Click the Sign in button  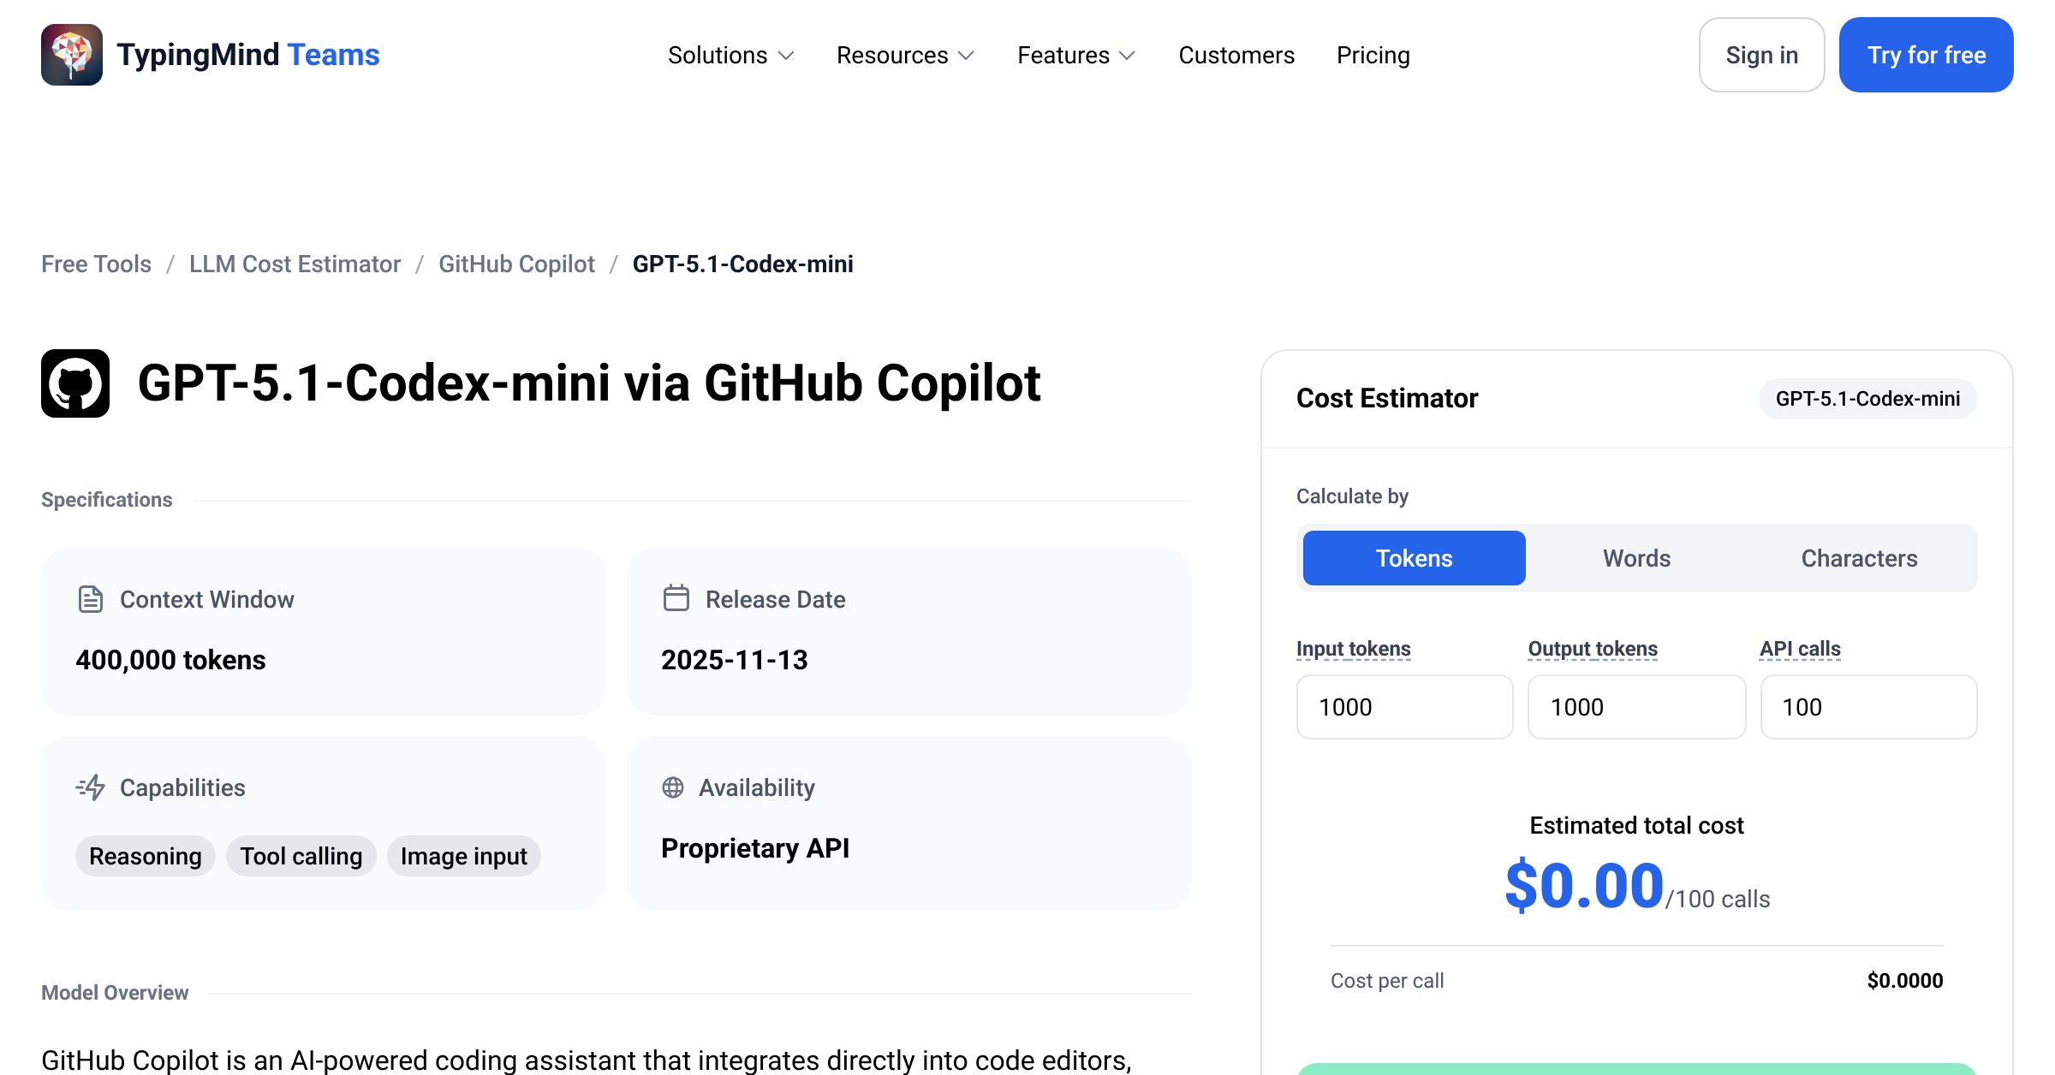click(x=1761, y=55)
